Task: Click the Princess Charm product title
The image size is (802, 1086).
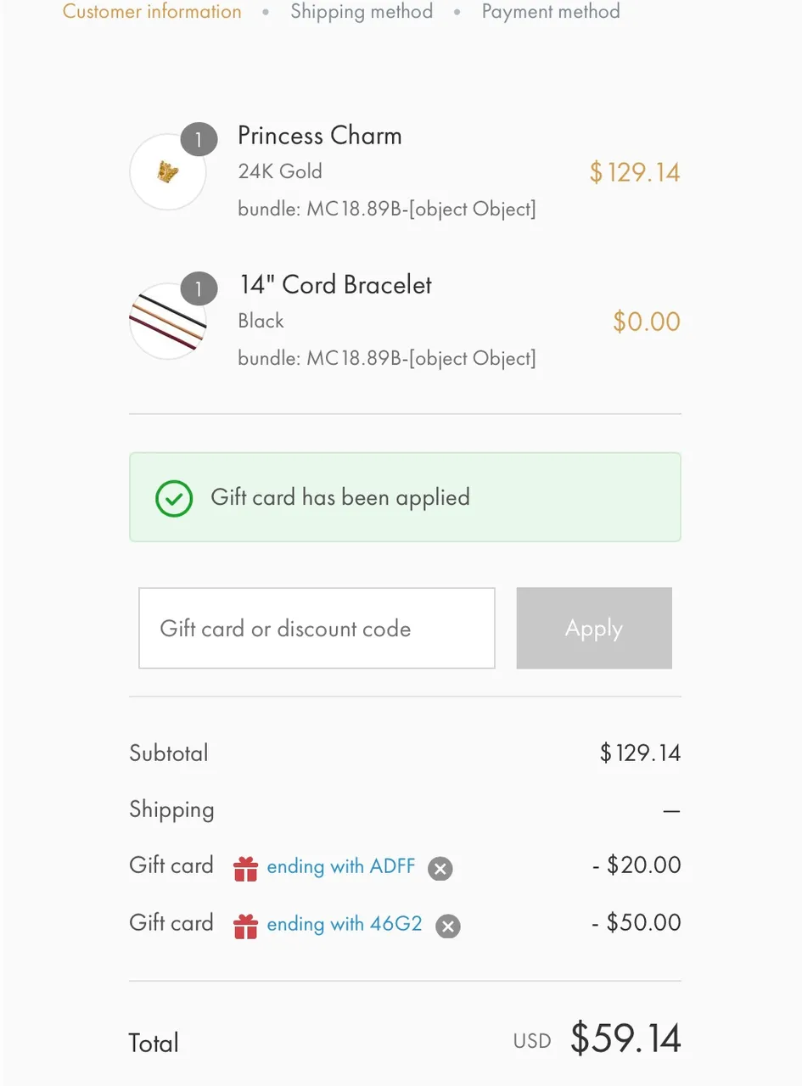Action: click(x=320, y=136)
